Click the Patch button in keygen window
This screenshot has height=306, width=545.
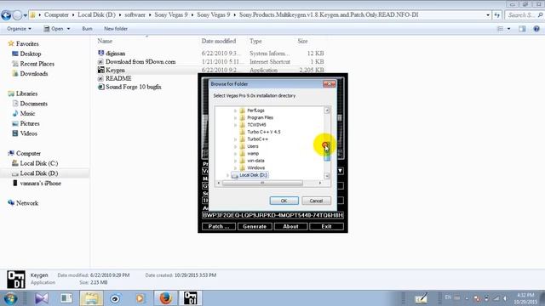[219, 226]
